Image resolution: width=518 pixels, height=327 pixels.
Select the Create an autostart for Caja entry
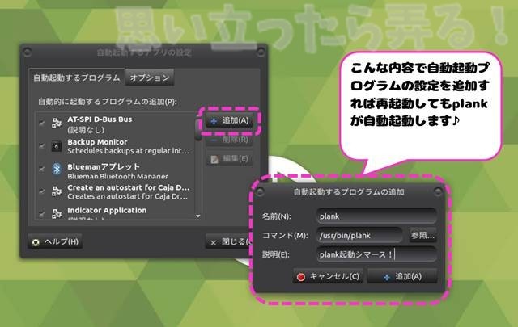[116, 191]
